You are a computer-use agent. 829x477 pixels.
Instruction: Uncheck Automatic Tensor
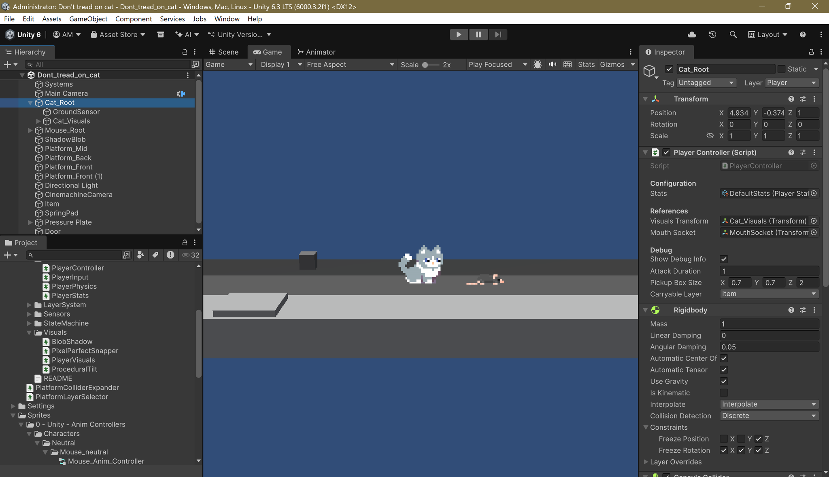tap(724, 370)
